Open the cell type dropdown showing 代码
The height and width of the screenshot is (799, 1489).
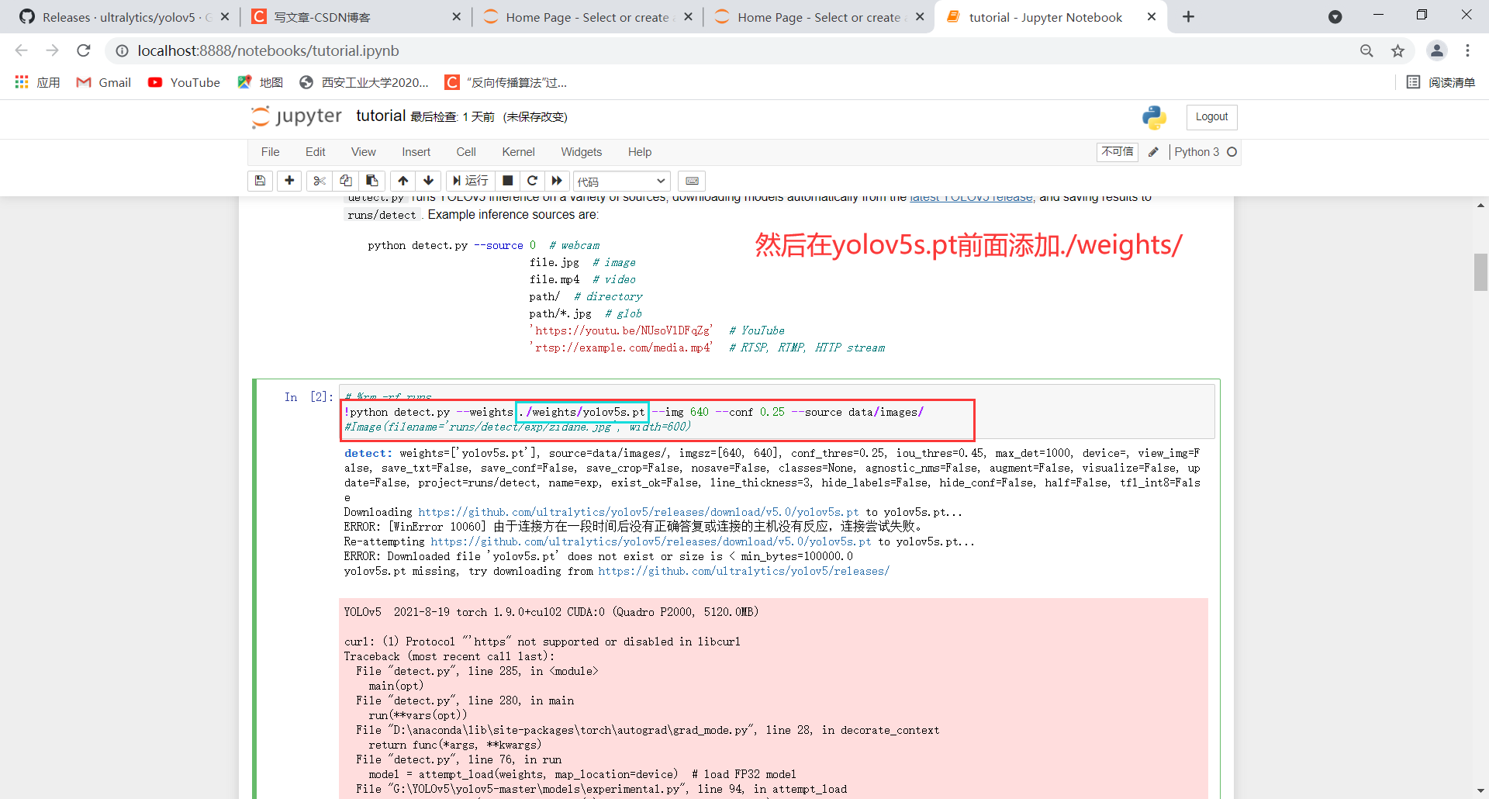coord(620,181)
